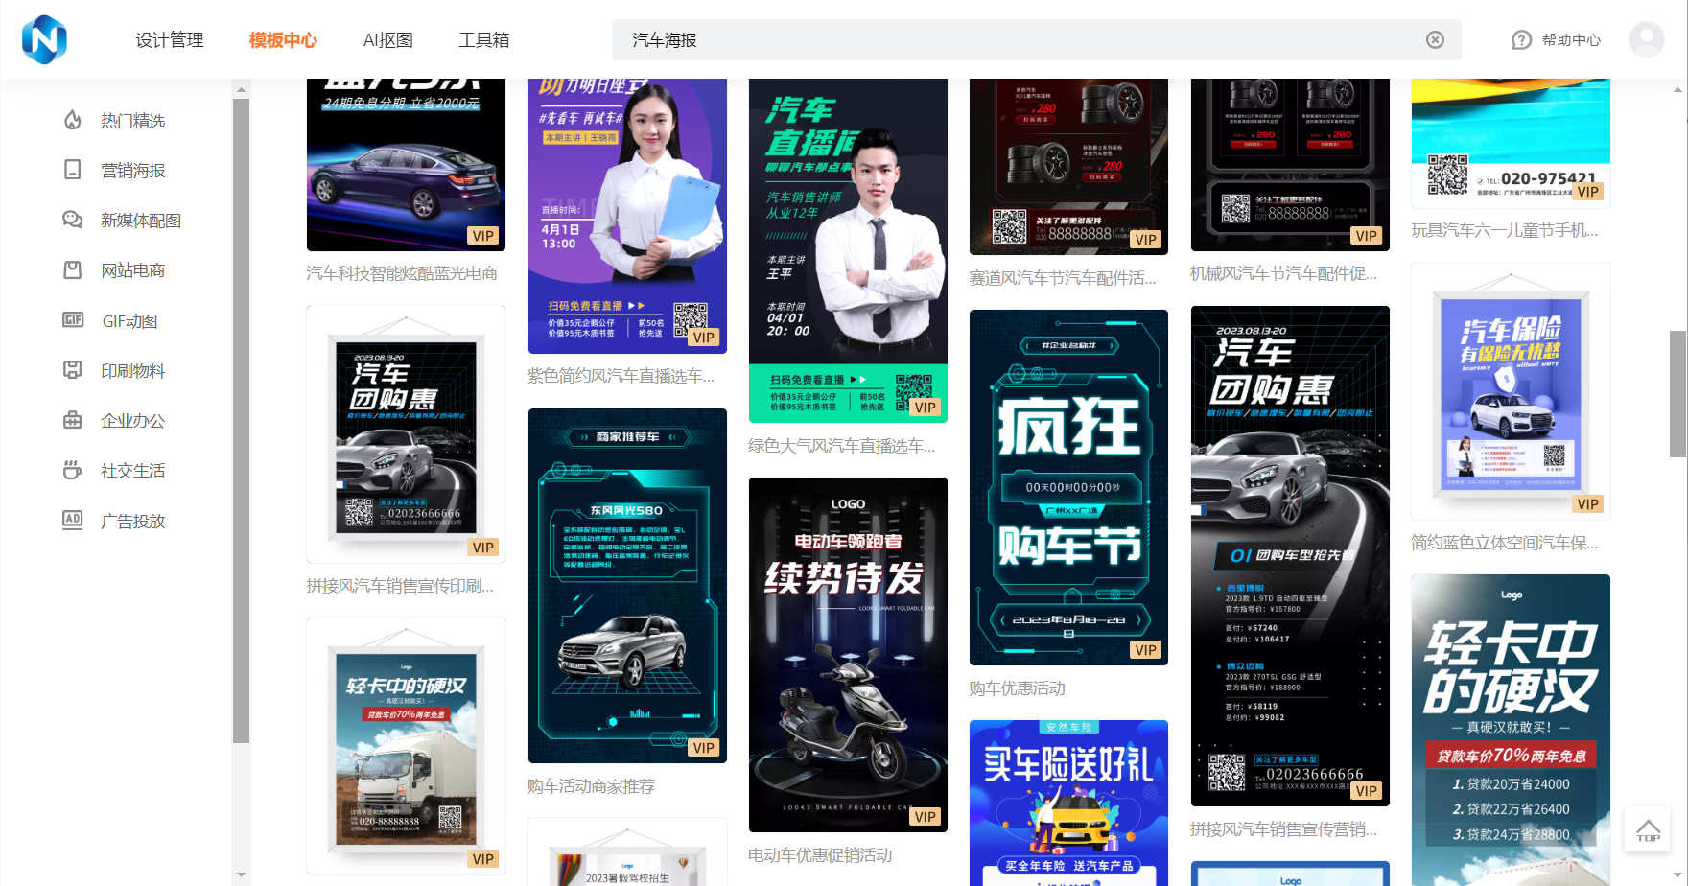Viewport: 1688px width, 886px height.
Task: Click the 简约蓝色立体空间汽车保险 title link
Action: click(1504, 543)
